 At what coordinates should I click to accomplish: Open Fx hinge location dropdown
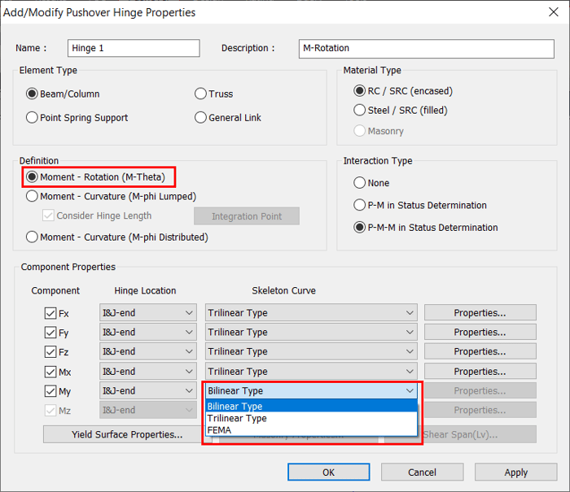coord(148,312)
